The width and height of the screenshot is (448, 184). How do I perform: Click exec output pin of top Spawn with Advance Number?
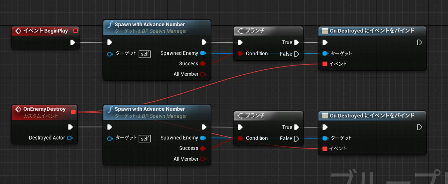click(x=204, y=42)
